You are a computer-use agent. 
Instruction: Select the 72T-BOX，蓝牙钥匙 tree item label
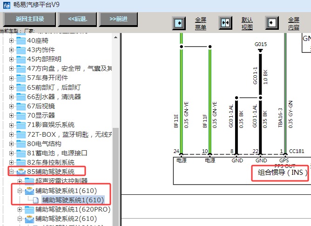70,134
